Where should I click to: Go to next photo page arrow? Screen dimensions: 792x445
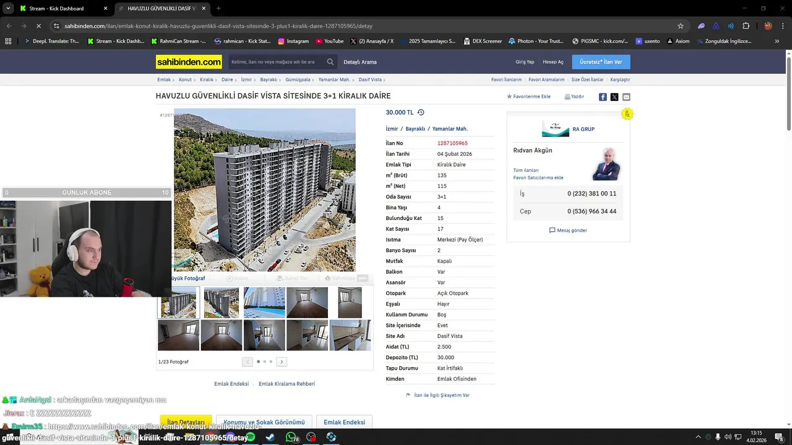(x=282, y=362)
